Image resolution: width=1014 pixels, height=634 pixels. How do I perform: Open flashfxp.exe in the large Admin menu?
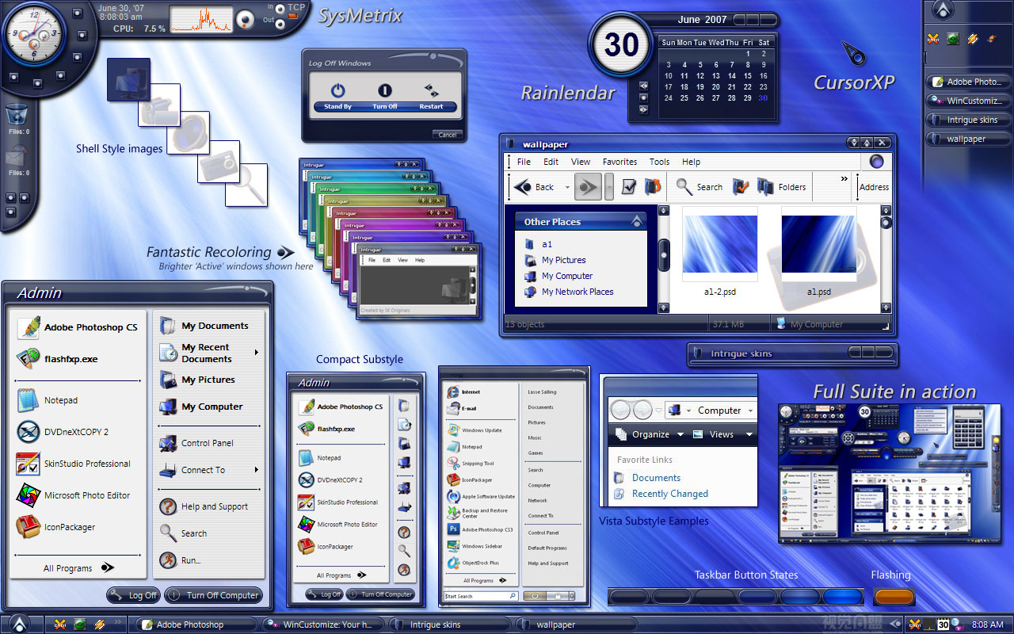[57, 359]
